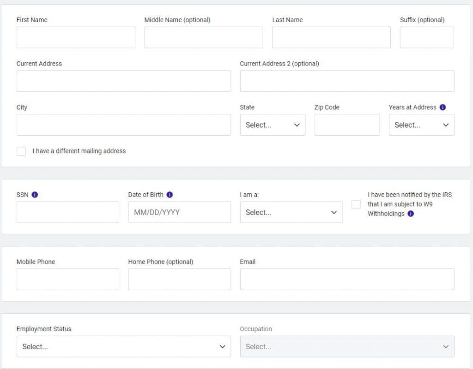Click the MM/DD/YYYY date of birth field
473x369 pixels.
tap(180, 212)
